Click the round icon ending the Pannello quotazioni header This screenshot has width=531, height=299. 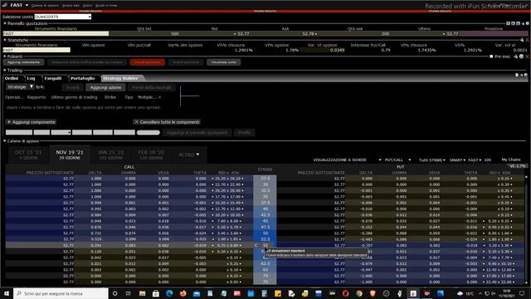(528, 23)
